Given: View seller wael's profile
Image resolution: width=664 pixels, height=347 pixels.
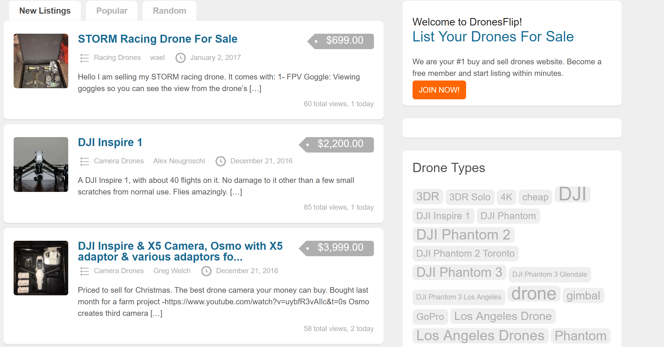Looking at the screenshot, I should pos(157,57).
